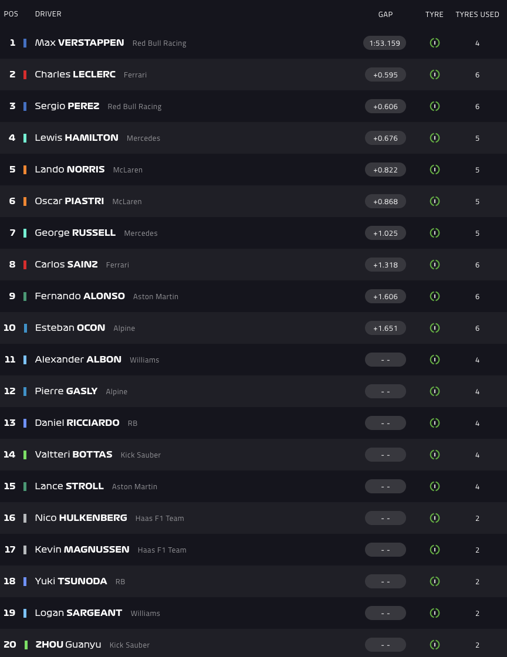This screenshot has height=657, width=507.
Task: Select the DRIVER column header
Action: click(x=48, y=14)
